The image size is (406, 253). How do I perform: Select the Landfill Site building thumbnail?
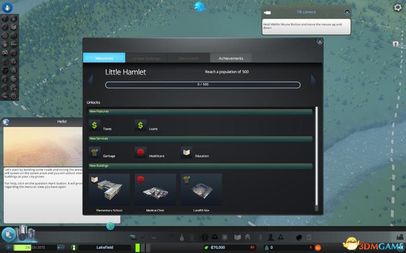click(x=201, y=190)
